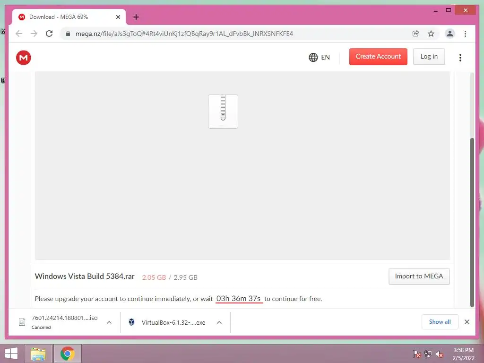The height and width of the screenshot is (363, 484).
Task: Open Chrome profile avatar icon
Action: (450, 34)
